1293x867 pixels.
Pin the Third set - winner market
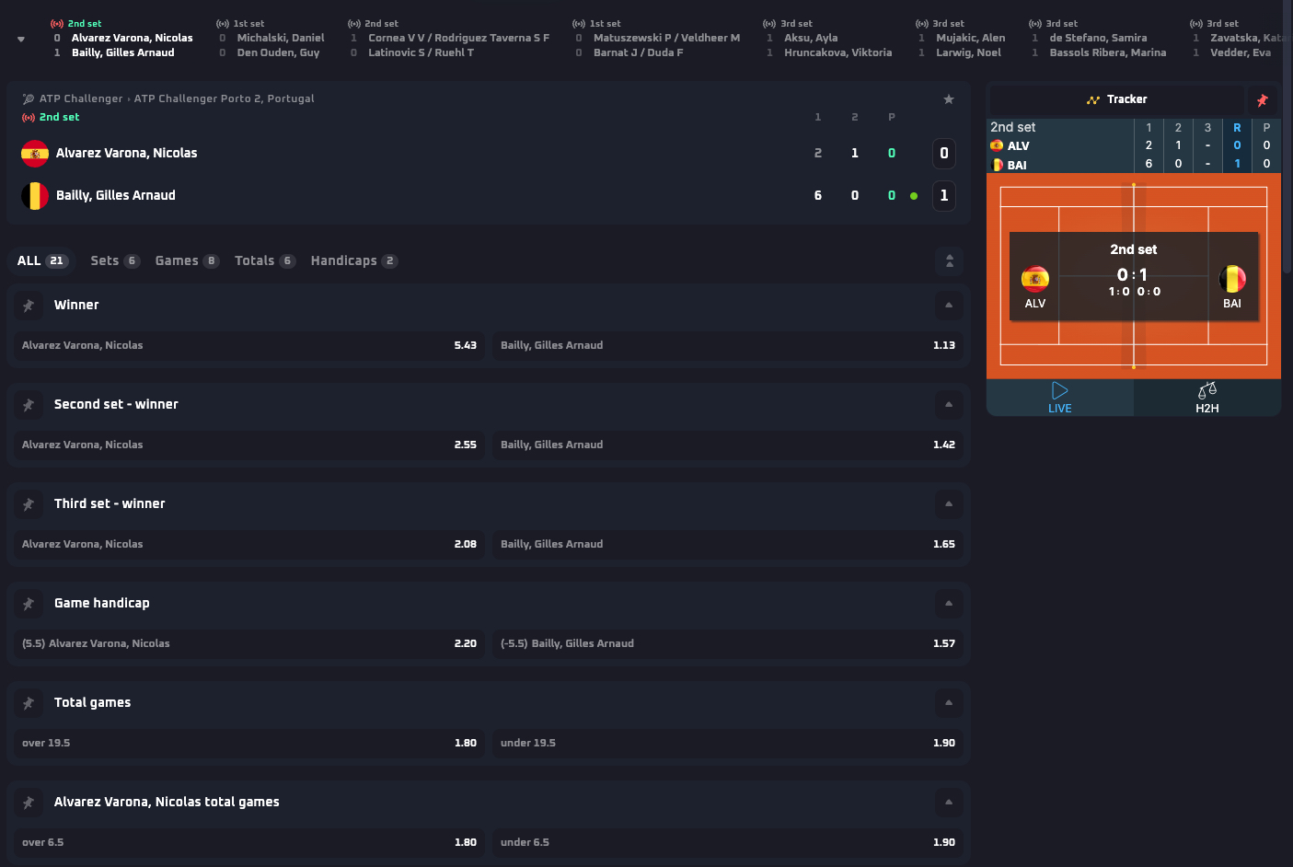point(29,504)
